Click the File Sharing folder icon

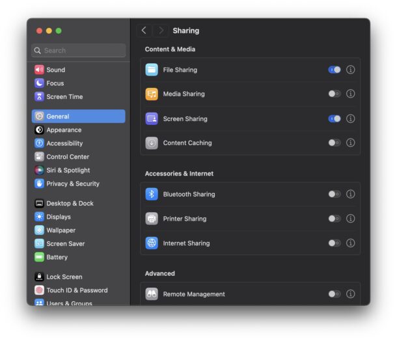152,70
